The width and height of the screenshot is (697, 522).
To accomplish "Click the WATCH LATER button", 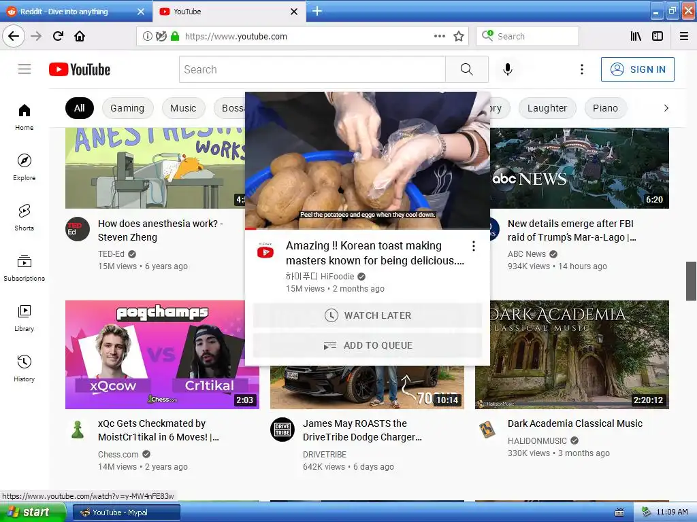I will 368,315.
